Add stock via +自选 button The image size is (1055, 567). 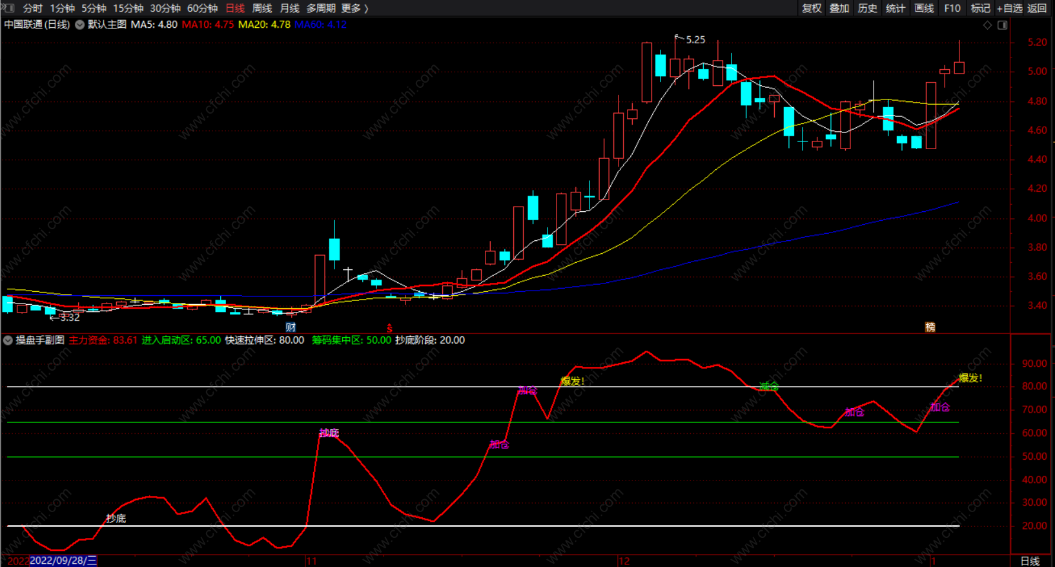(x=1010, y=8)
